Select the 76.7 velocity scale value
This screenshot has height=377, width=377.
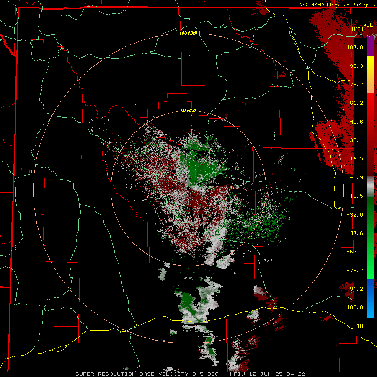tap(356, 84)
